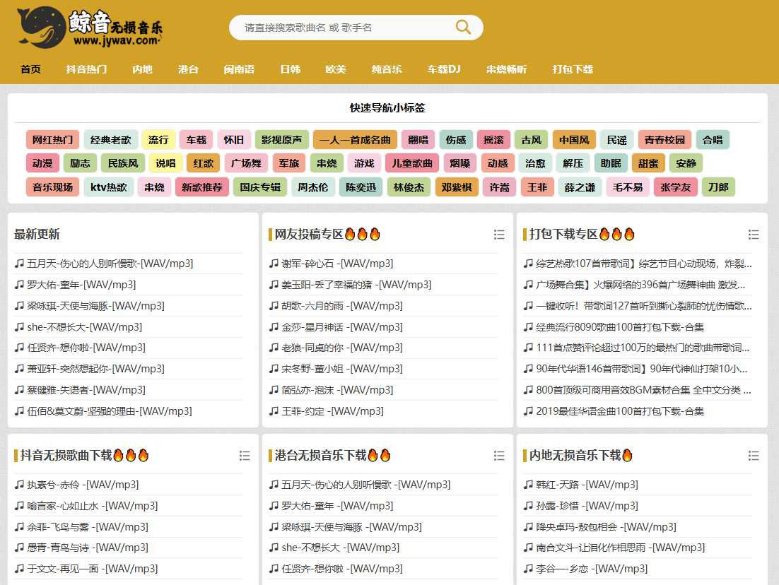
Task: Click the song search input field
Action: (x=339, y=27)
